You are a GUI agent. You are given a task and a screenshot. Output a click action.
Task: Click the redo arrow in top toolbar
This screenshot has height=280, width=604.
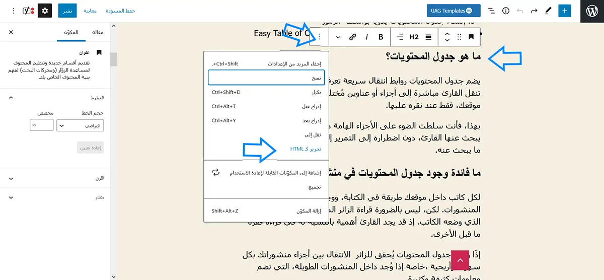click(x=534, y=11)
